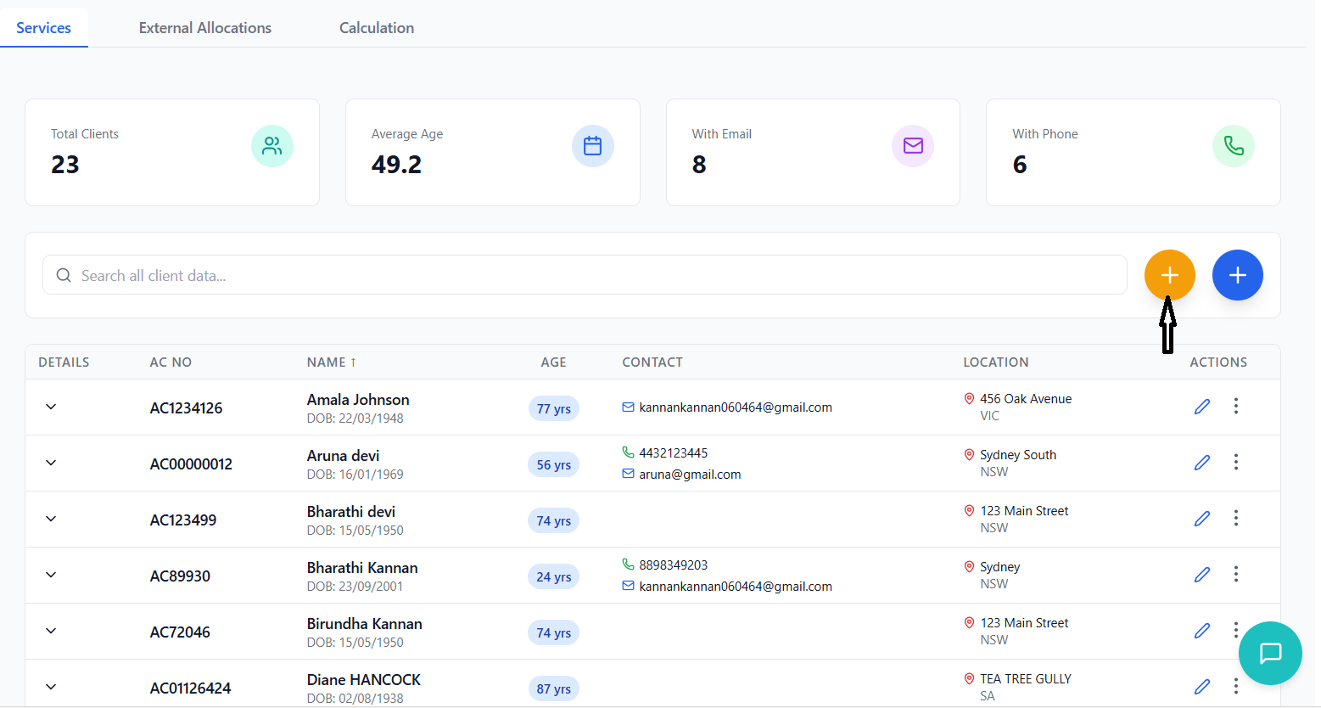1321x708 pixels.
Task: Open three-dot menu for Amala Johnson
Action: click(1235, 407)
